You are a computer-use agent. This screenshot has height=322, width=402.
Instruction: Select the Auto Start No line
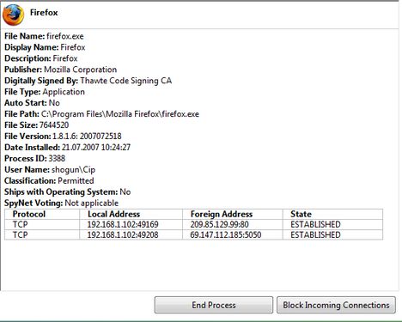(32, 103)
